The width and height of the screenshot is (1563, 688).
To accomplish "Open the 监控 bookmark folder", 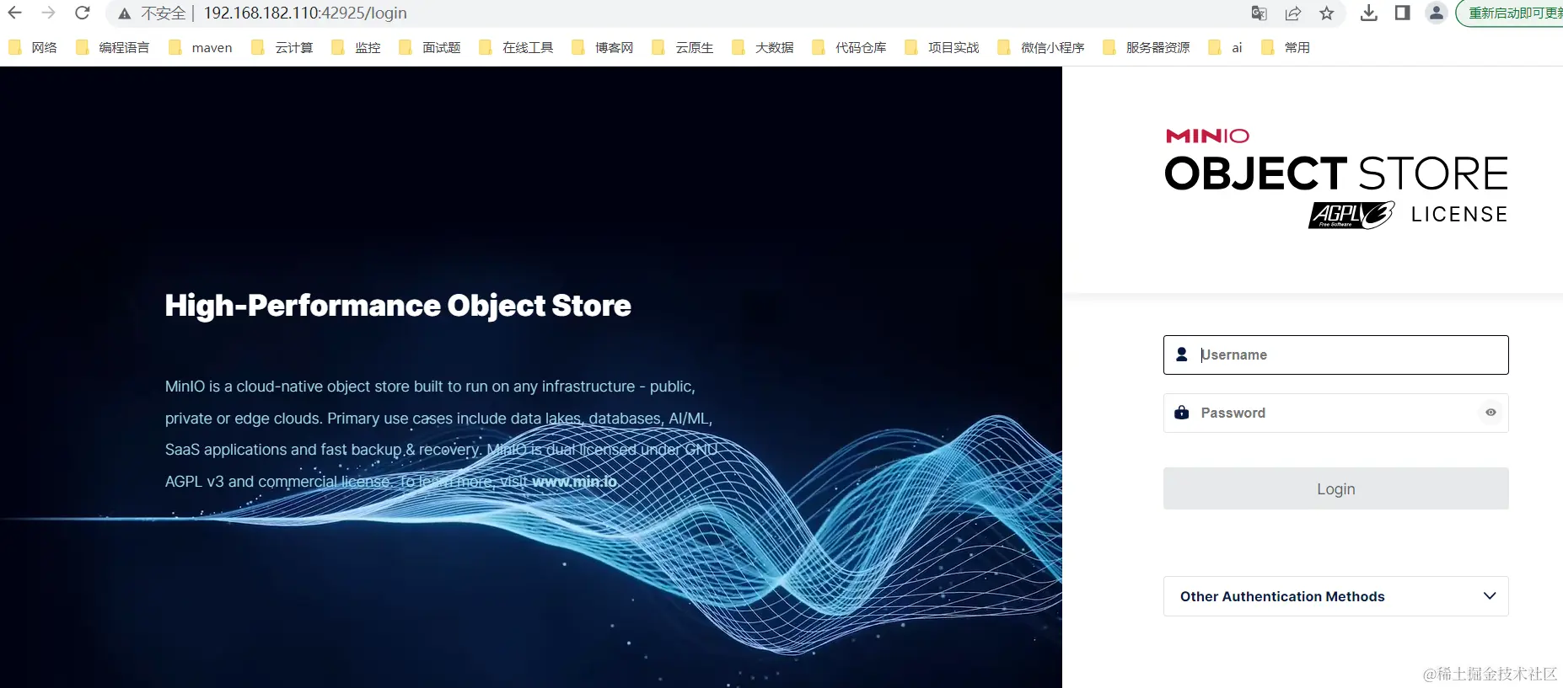I will tap(356, 47).
